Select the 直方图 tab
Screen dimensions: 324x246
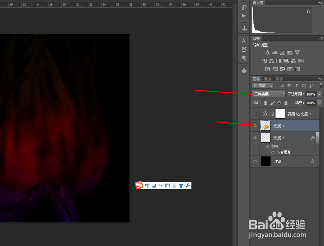258,3
